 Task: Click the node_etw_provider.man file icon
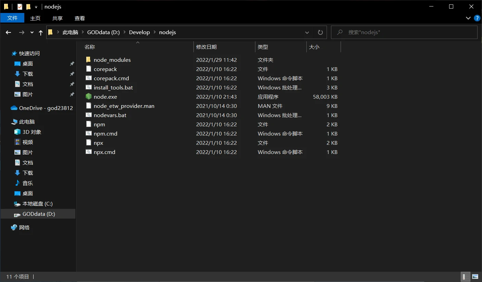coord(88,106)
